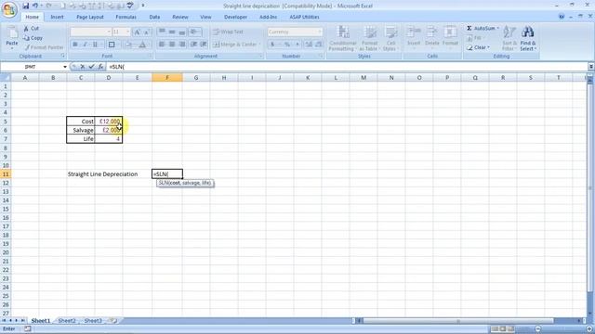Open the Formulas tab
This screenshot has height=334, width=595.
[x=126, y=17]
